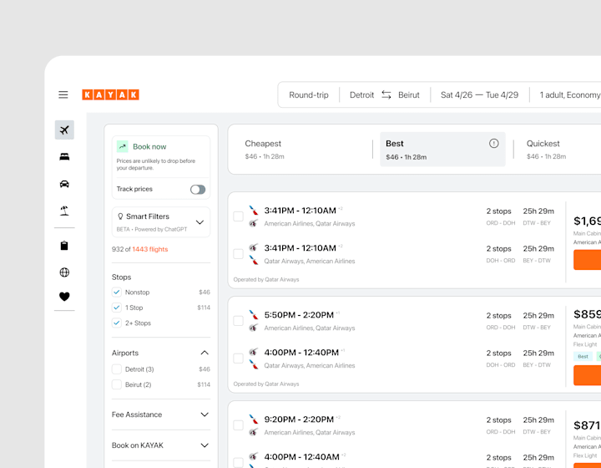Uncheck the Nonstop stops filter

[x=117, y=292]
